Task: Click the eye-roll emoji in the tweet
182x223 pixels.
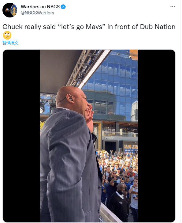Action: 7,35
